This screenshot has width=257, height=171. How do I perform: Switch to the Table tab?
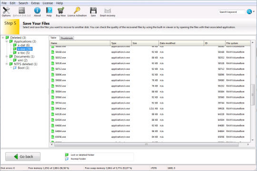[54, 38]
